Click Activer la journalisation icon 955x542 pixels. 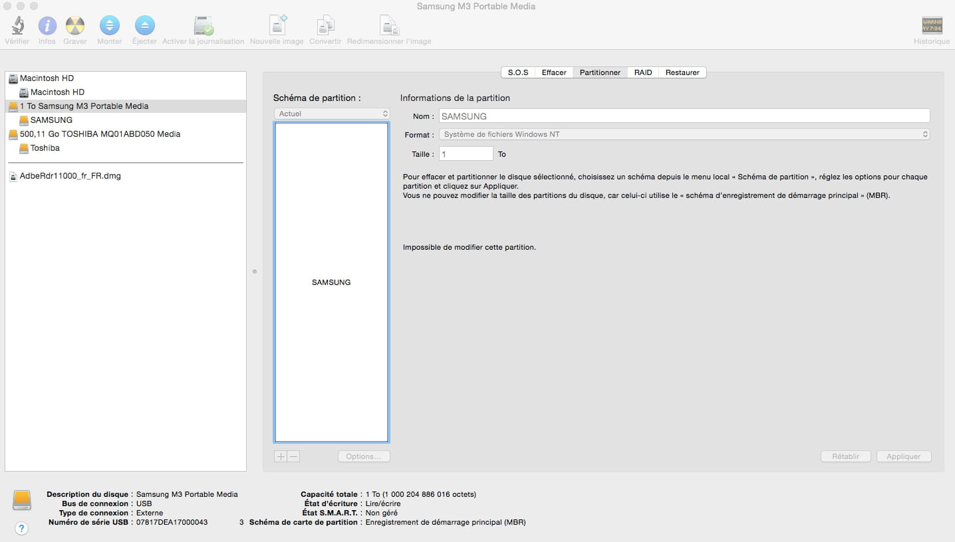204,26
